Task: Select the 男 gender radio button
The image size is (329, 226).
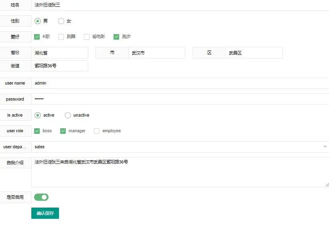Action: pos(38,21)
